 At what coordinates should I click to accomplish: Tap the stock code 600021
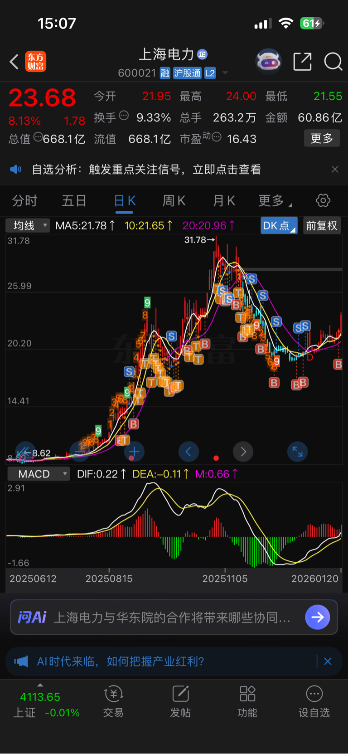pos(137,73)
